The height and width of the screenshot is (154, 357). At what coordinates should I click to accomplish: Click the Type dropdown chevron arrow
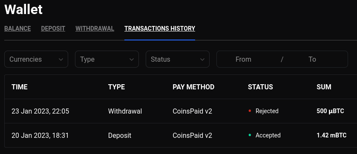point(131,60)
